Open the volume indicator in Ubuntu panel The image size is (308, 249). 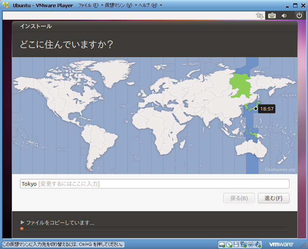pos(284,16)
